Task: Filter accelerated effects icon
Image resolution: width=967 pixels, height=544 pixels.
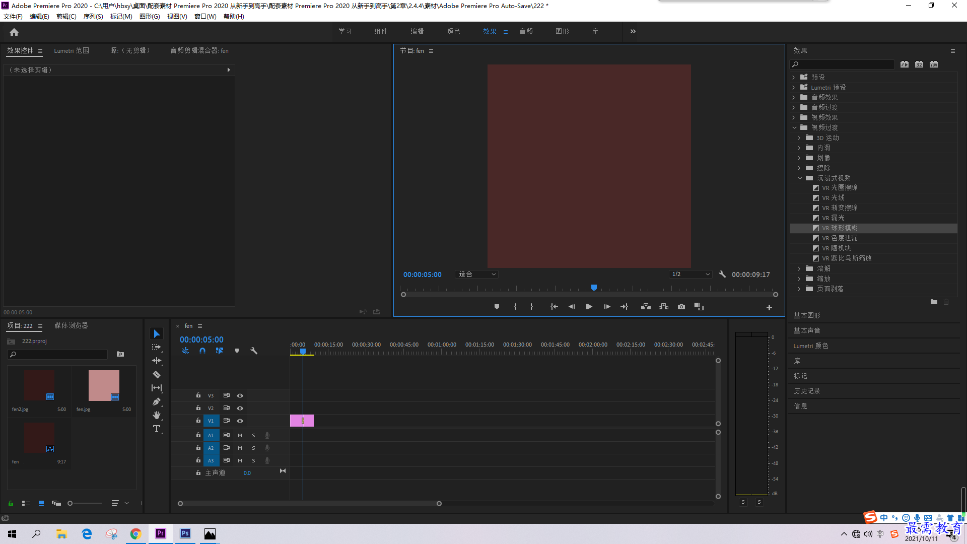Action: click(x=905, y=64)
